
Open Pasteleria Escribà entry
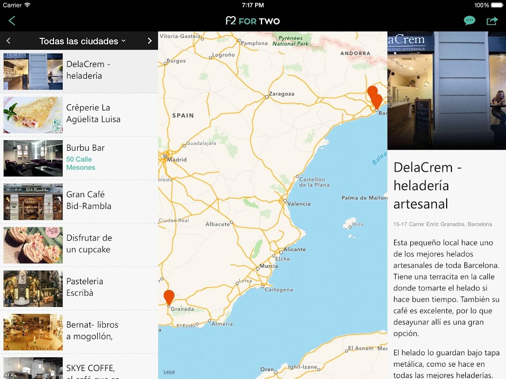[x=79, y=289]
